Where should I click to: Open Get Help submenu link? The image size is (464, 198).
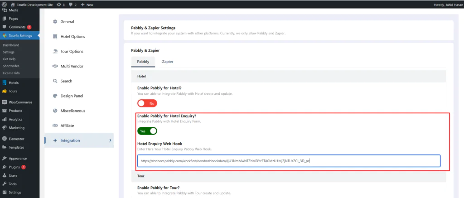[x=9, y=59]
